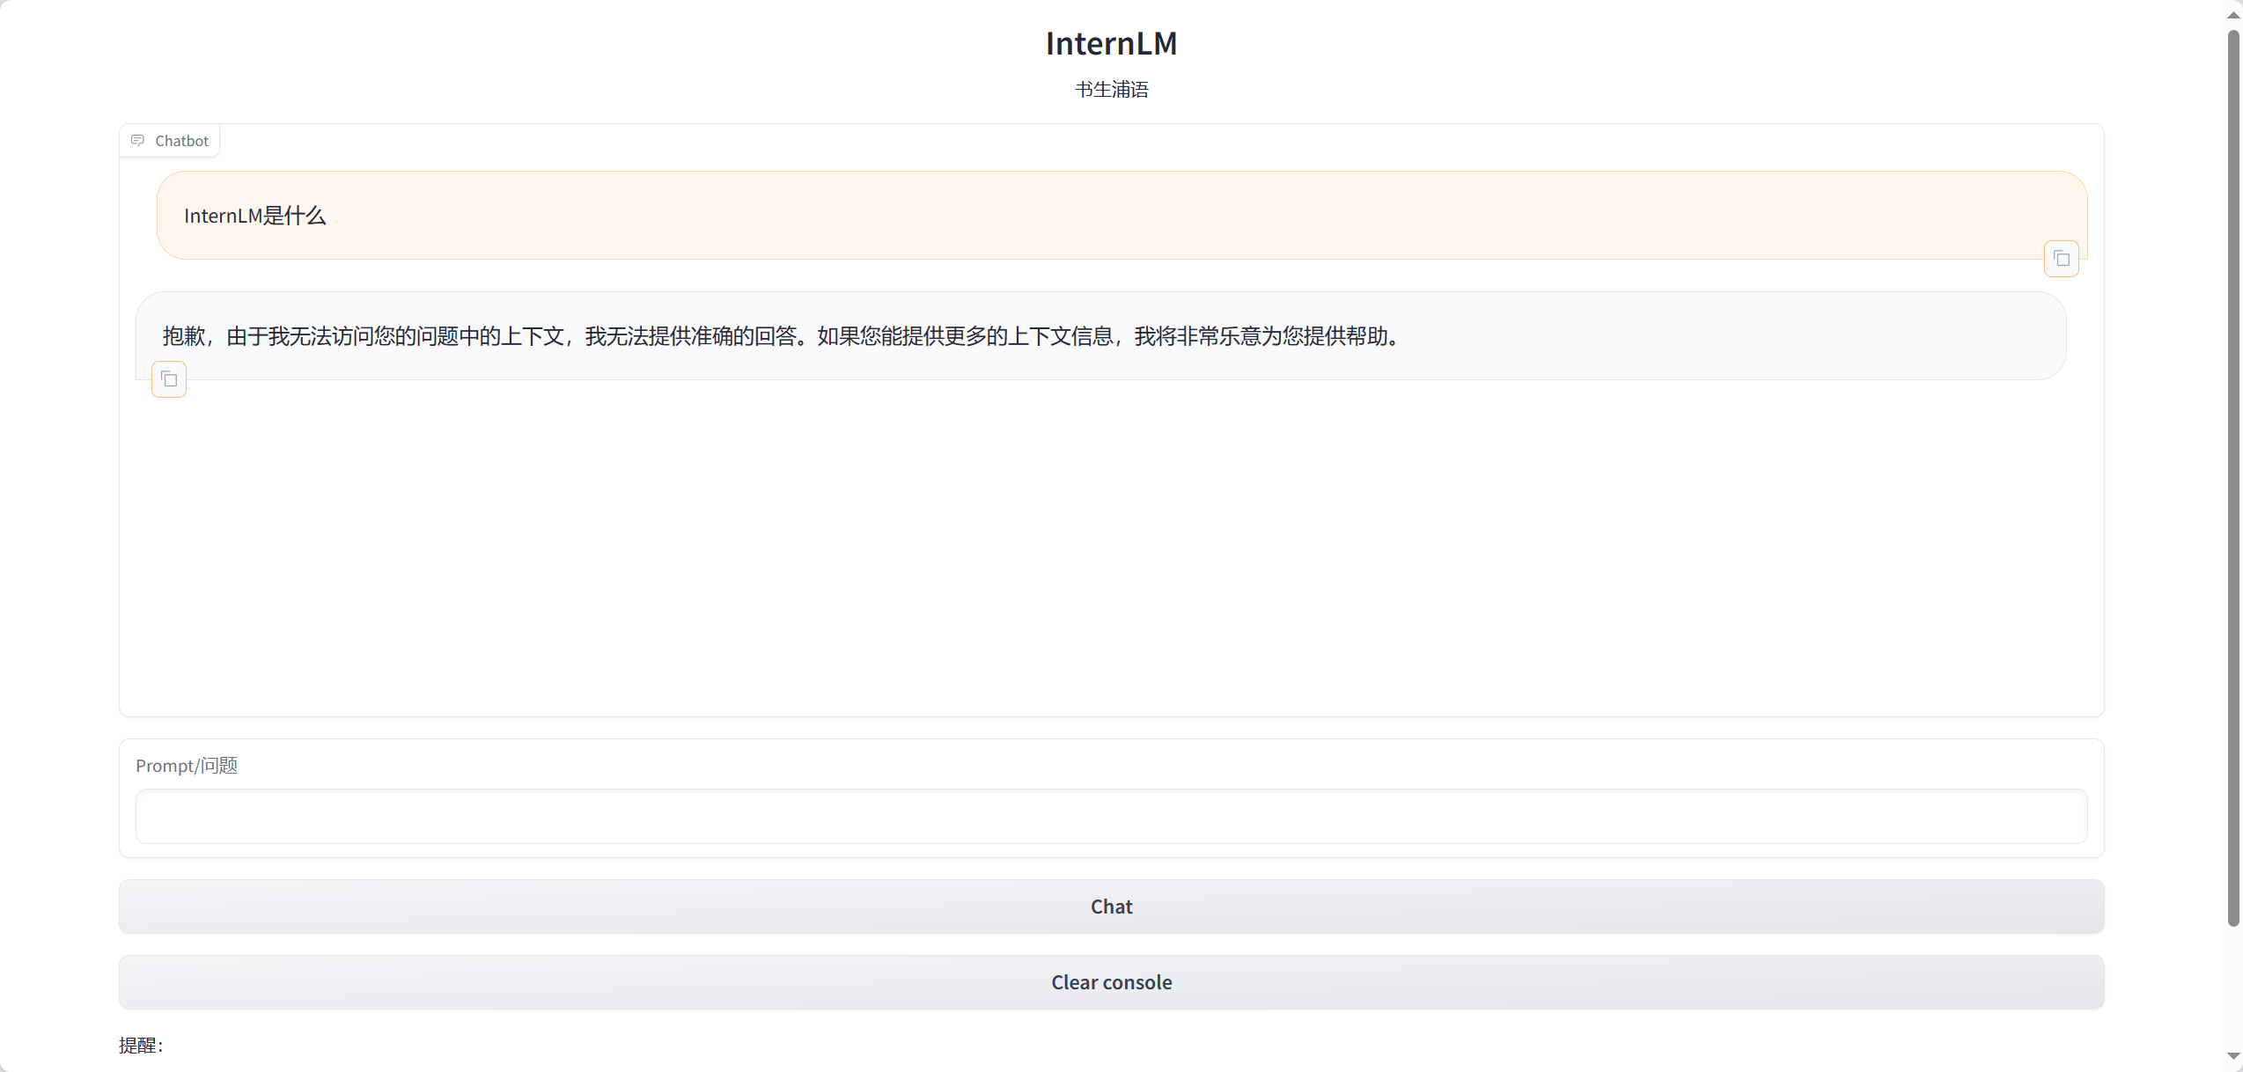Image resolution: width=2243 pixels, height=1072 pixels.
Task: Click the Prompt/问题 label
Action: 187,766
